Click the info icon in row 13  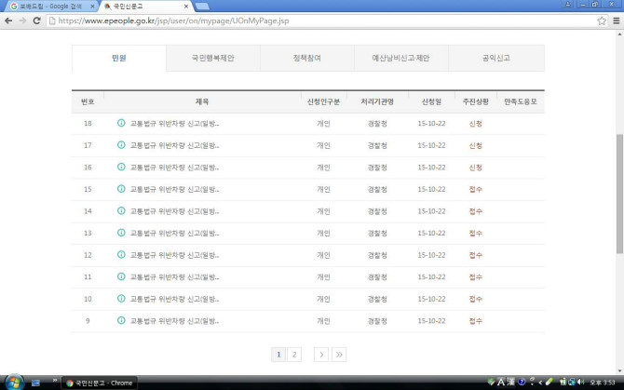[121, 233]
